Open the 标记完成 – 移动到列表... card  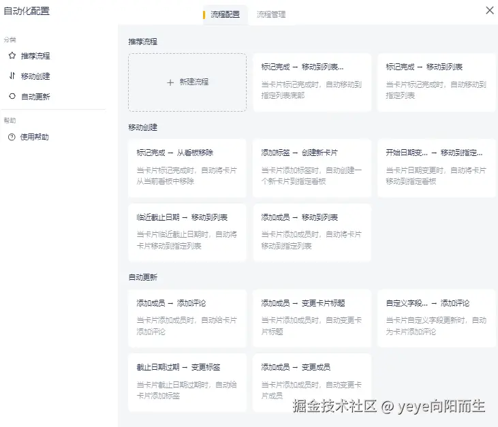312,82
